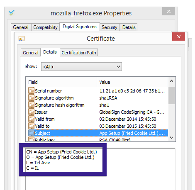Click the field list scroll down arrow

tap(171, 138)
